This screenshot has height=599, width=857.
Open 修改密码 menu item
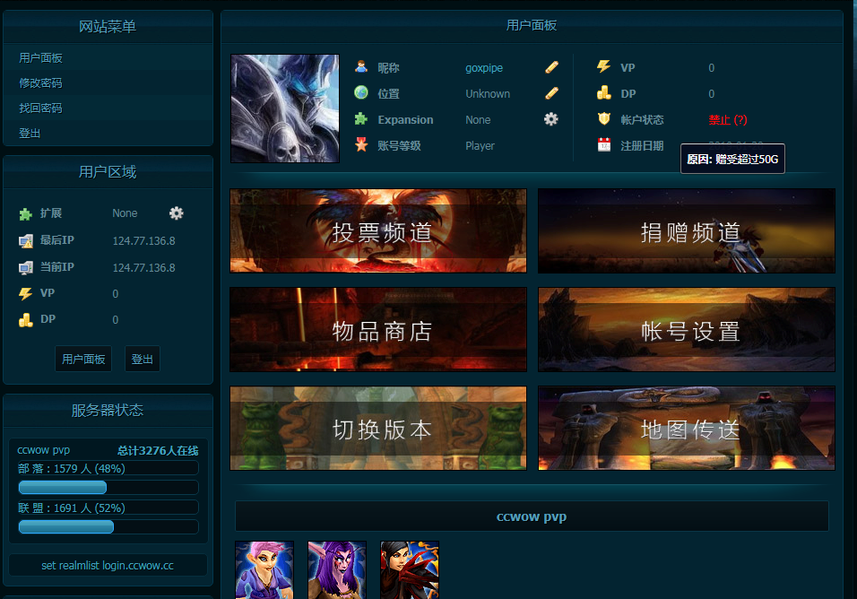(40, 83)
